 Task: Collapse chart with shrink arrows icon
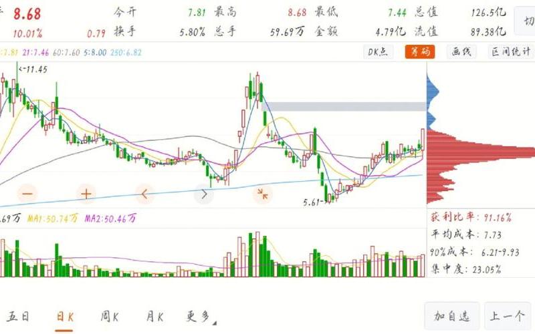[x=262, y=194]
